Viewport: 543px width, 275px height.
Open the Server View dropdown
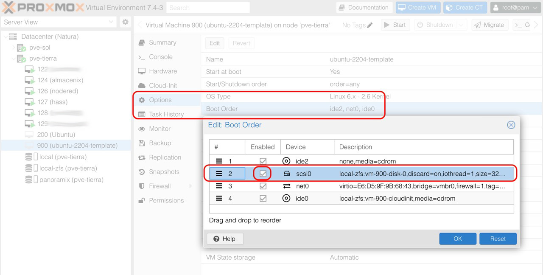coord(111,22)
